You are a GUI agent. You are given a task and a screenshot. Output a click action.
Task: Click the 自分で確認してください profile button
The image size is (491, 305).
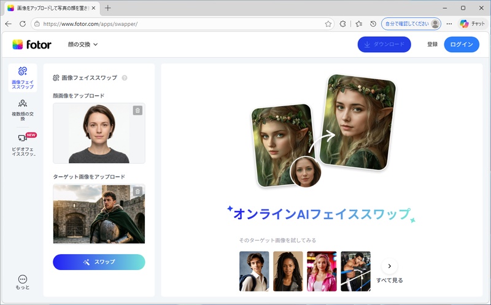tap(411, 24)
